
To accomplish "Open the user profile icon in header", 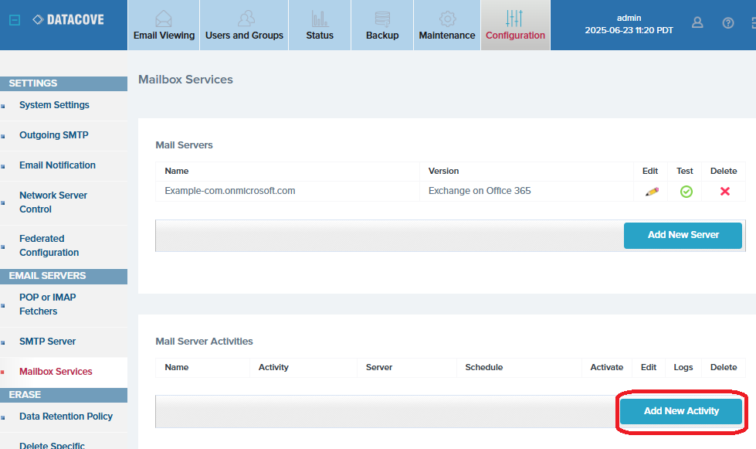I will (697, 23).
